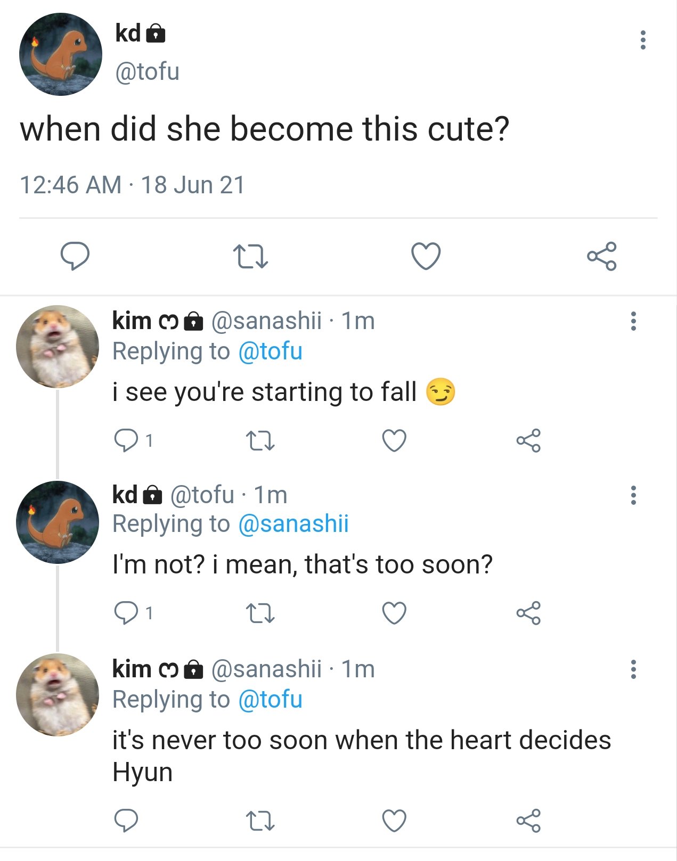The height and width of the screenshot is (861, 677).
Task: Share the 'it's never too soon' reply
Action: (528, 821)
